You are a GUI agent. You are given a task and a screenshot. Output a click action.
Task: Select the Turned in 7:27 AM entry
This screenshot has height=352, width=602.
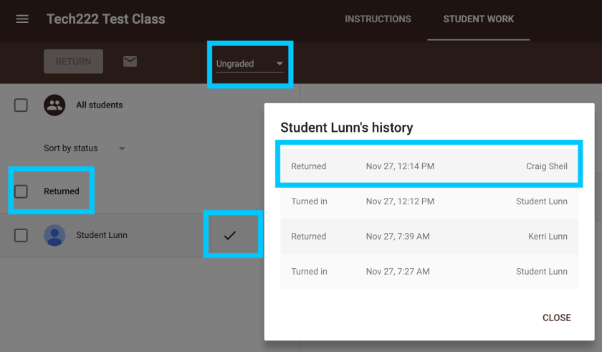(x=429, y=272)
